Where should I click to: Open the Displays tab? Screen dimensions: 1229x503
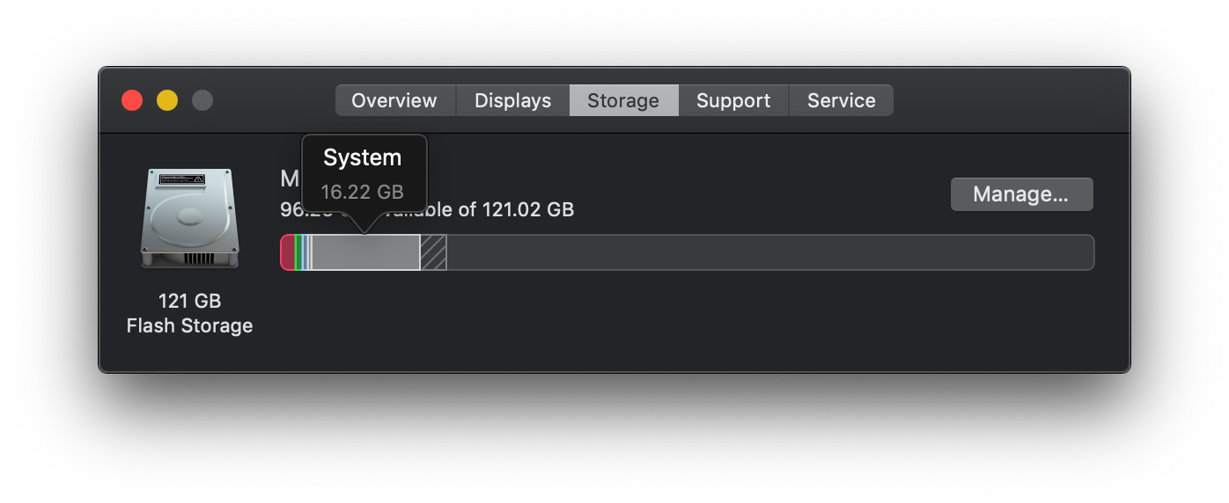512,100
